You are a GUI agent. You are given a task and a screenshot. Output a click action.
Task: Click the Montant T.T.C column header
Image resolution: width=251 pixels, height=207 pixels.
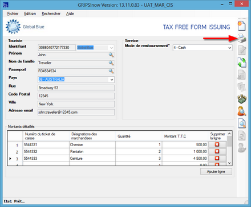pyautogui.click(x=185, y=136)
